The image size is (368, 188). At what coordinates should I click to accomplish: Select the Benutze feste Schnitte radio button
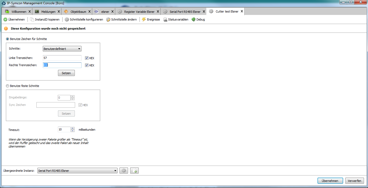8,86
